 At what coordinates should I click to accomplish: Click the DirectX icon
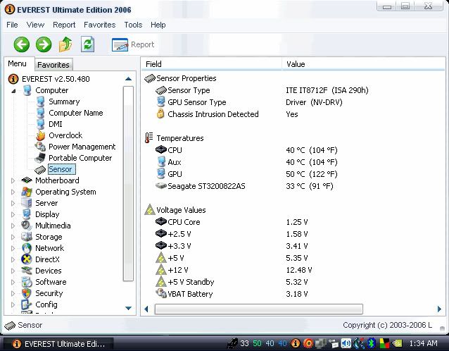click(27, 259)
